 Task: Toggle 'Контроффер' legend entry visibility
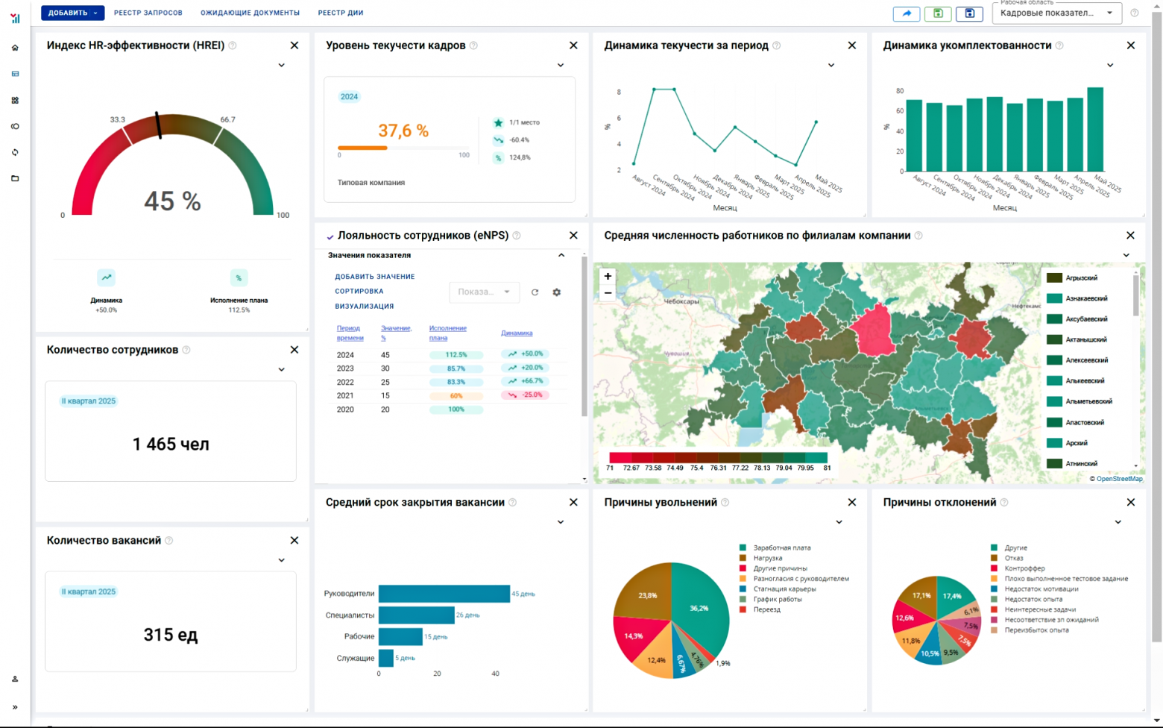pyautogui.click(x=1024, y=568)
